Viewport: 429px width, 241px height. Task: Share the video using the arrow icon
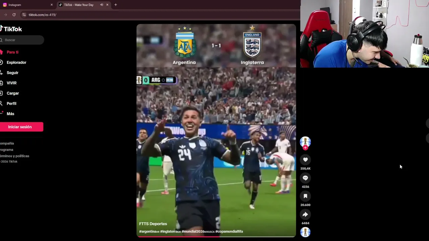pos(305,214)
